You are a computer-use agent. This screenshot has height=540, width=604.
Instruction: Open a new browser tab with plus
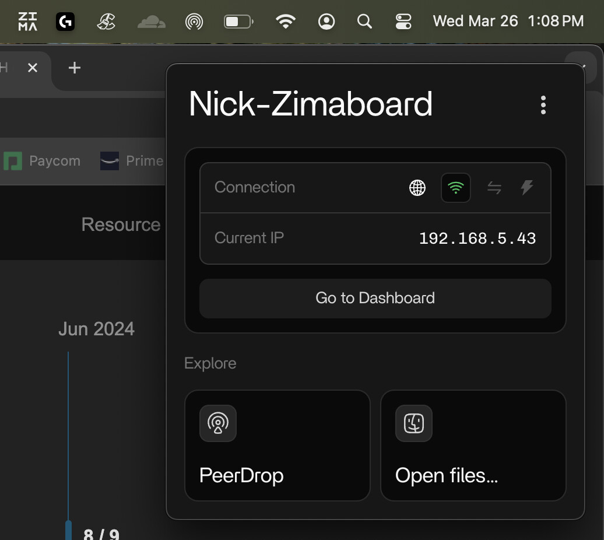[75, 68]
